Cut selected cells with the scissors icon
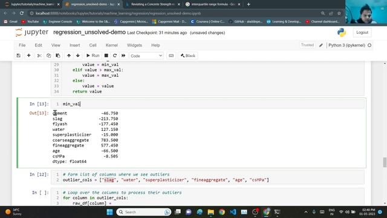Viewport: 387px width, 218px height. [x=39, y=56]
